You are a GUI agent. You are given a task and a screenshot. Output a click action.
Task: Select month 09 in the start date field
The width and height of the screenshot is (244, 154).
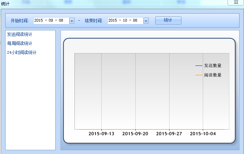51,21
